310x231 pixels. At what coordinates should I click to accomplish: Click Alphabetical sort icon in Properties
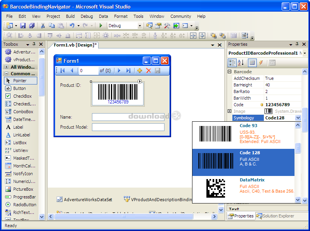(241, 63)
